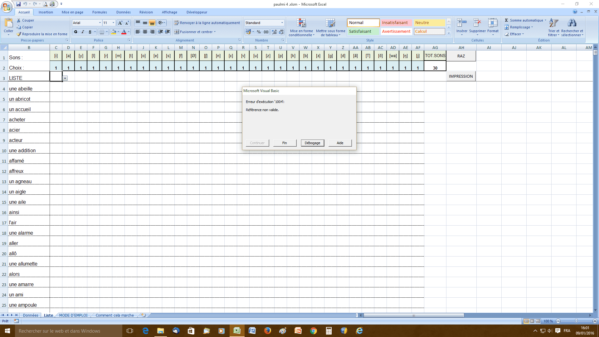Expand the Standard number format dropdown
The image size is (599, 337).
click(x=282, y=23)
